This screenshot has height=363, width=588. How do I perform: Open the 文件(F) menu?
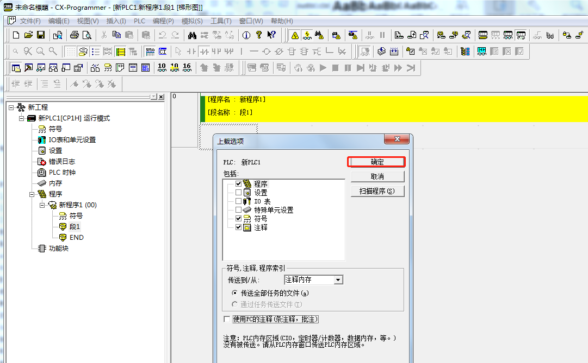point(30,21)
